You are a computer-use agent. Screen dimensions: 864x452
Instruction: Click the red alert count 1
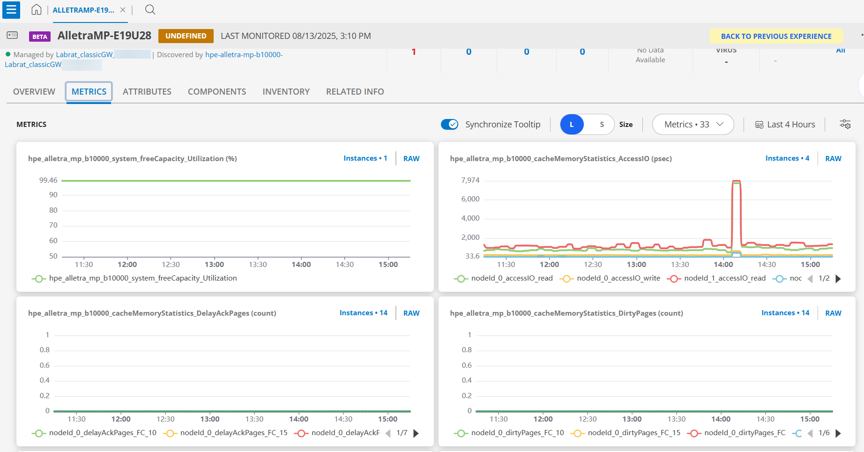coord(414,52)
